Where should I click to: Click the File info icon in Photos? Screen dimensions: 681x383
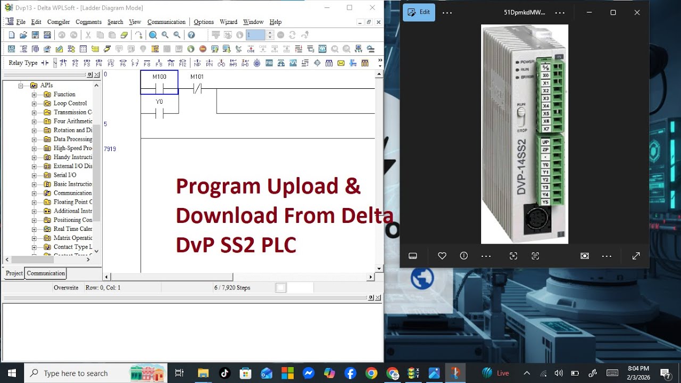(464, 256)
